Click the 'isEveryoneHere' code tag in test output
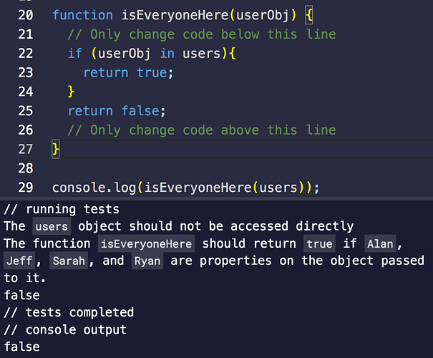The image size is (433, 358). click(x=146, y=243)
